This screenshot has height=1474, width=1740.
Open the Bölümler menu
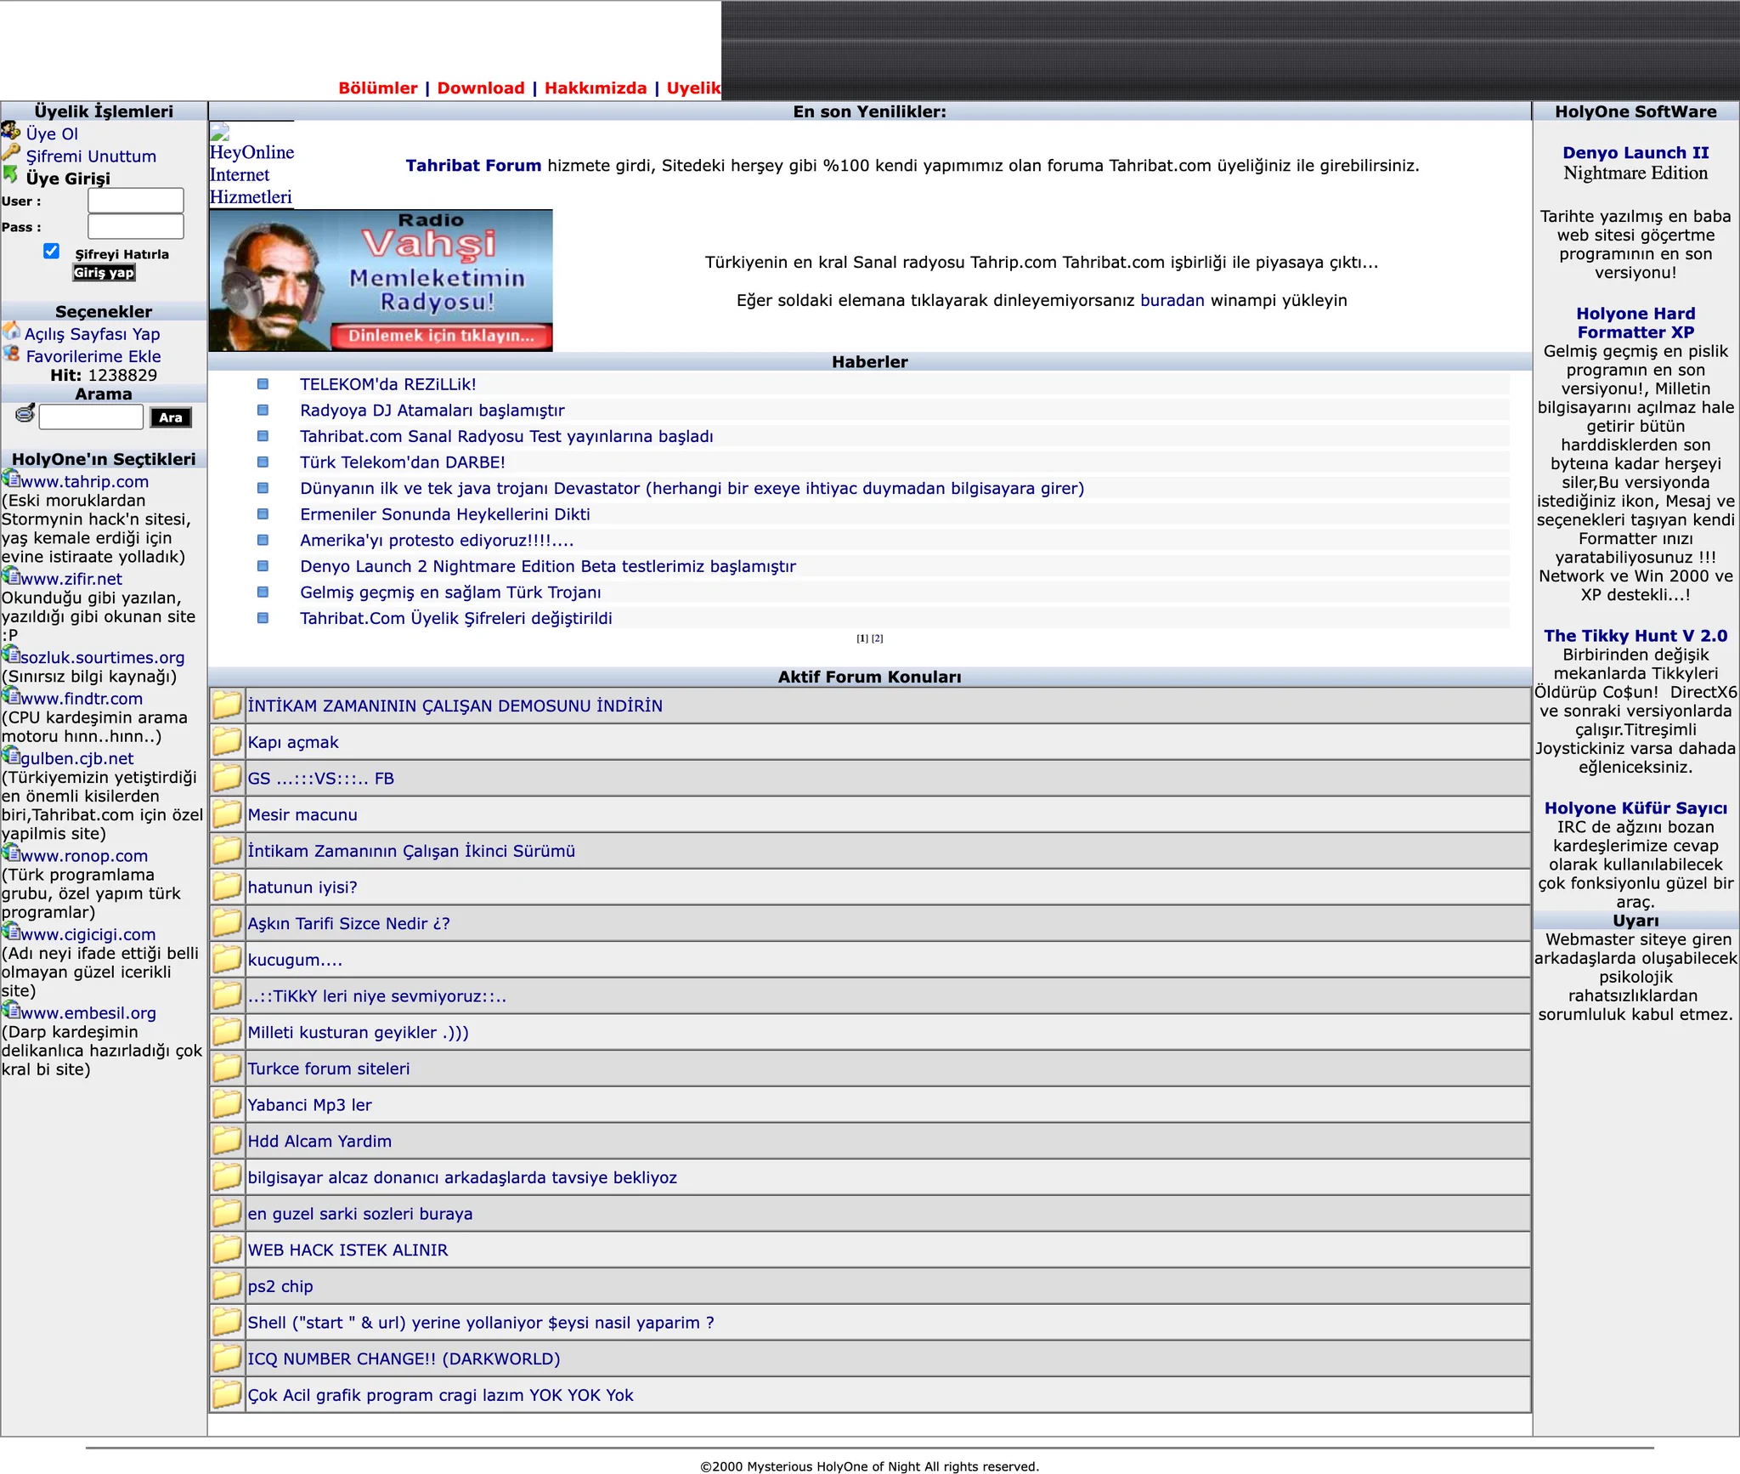378,88
